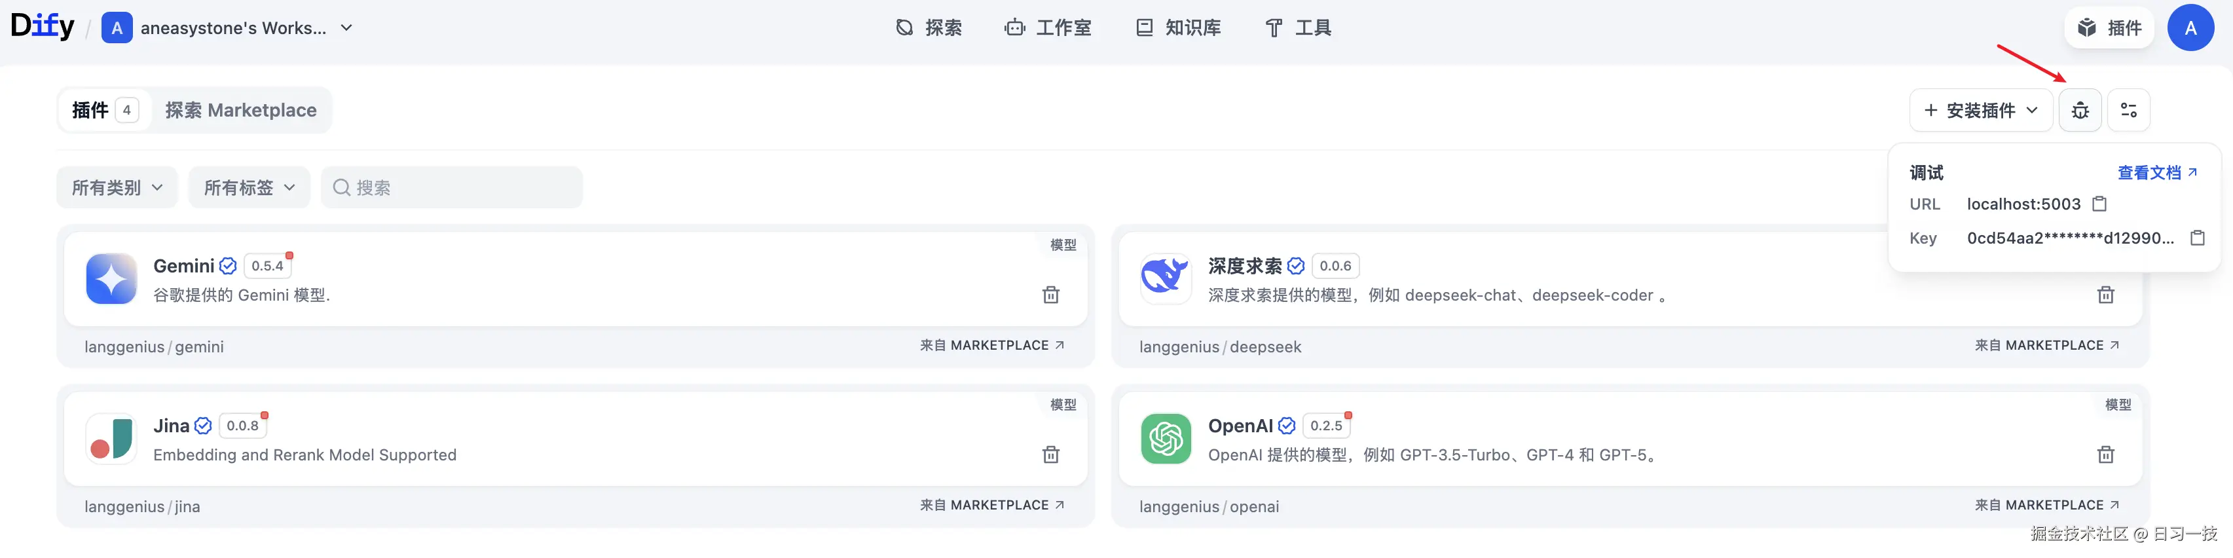Open deepseek's 来自 MARKETPLACE link
This screenshot has width=2233, height=558.
[x=2046, y=345]
